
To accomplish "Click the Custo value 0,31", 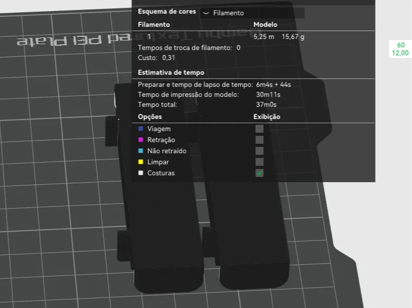I will (168, 58).
